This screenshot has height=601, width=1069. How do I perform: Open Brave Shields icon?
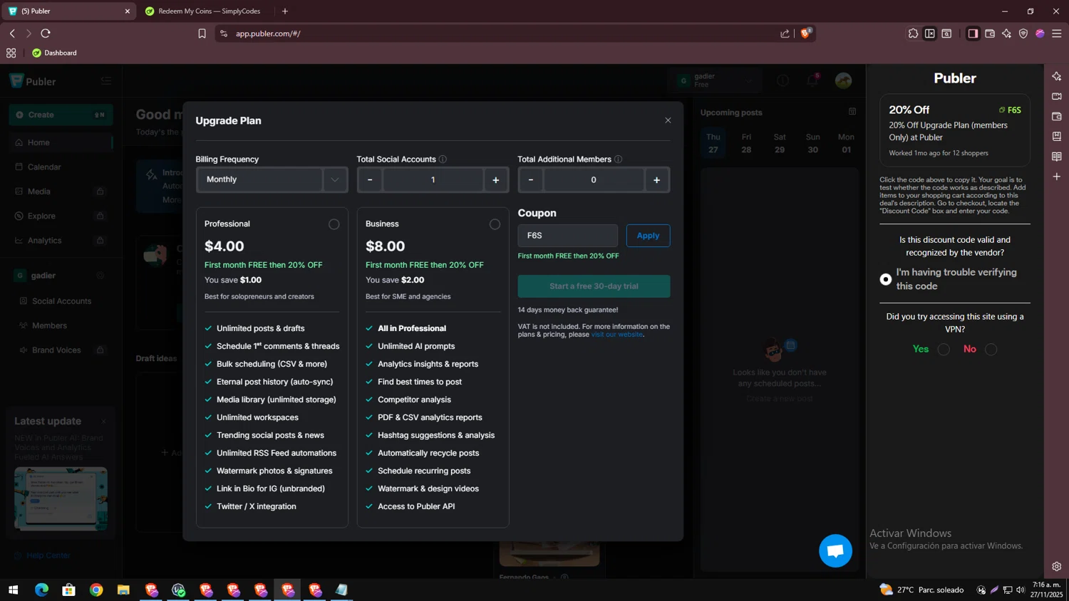(x=806, y=33)
